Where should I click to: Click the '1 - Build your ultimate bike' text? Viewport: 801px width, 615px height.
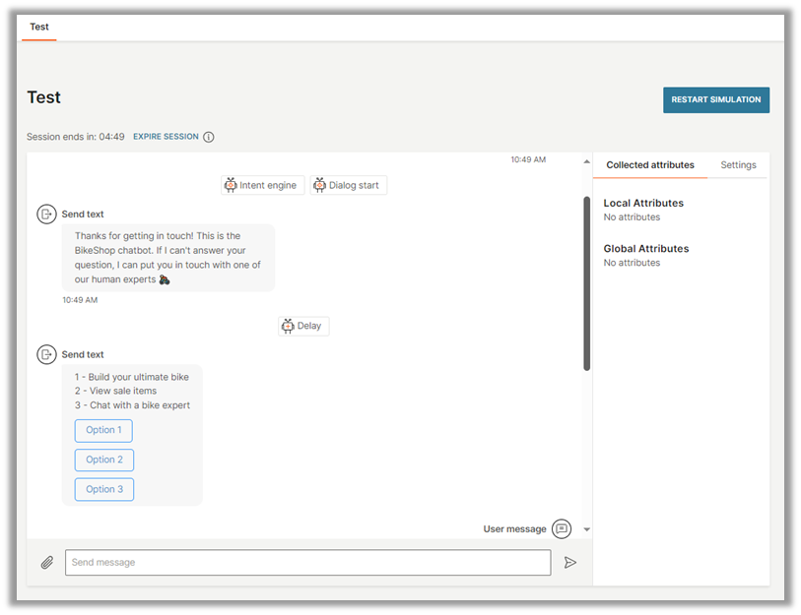click(x=132, y=377)
